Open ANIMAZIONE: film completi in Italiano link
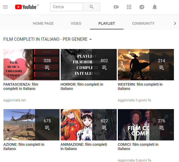Viewport: 179px width, 162px height. click(84, 147)
